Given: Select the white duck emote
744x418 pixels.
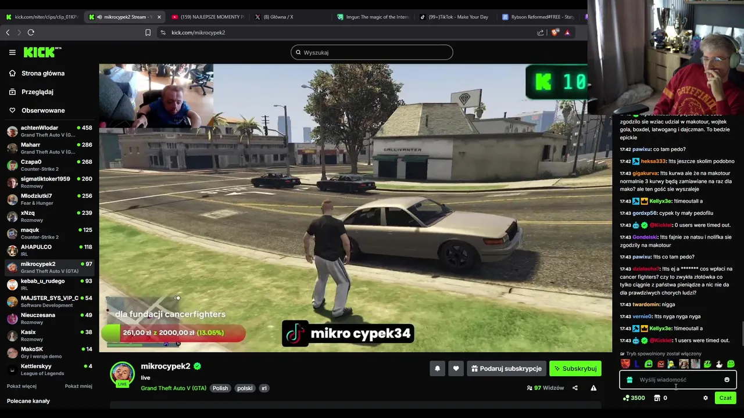Looking at the screenshot, I should click(x=719, y=364).
